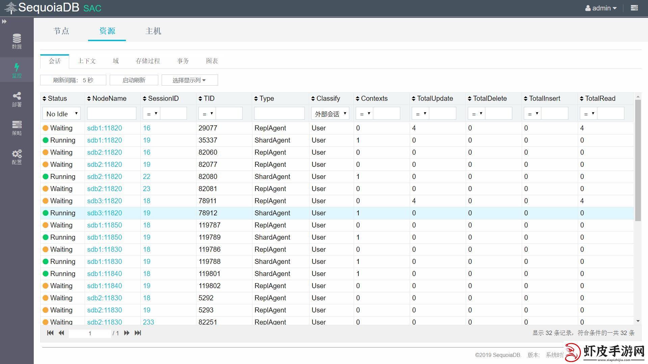Focus the SessionID filter value field

pyautogui.click(x=173, y=114)
